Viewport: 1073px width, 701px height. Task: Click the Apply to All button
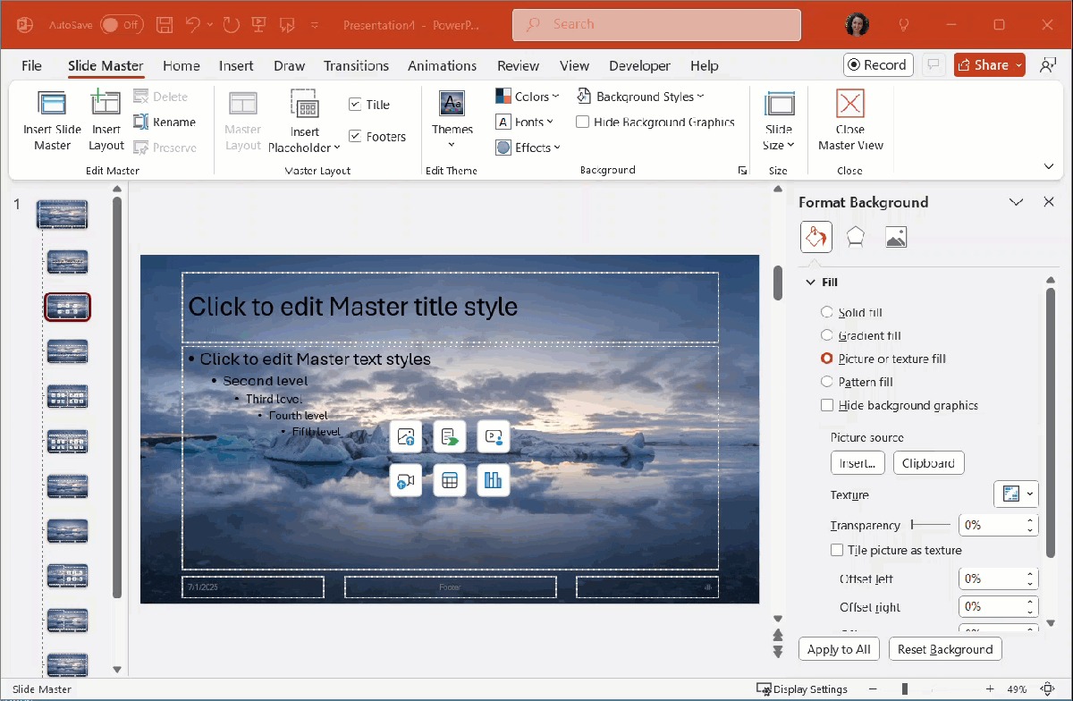[x=839, y=649]
